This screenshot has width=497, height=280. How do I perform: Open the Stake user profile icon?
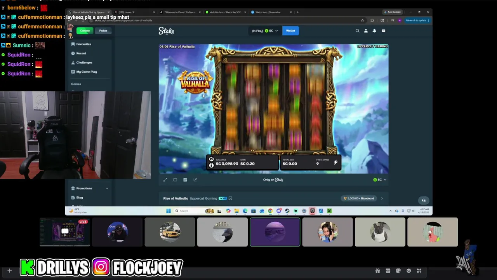tap(366, 31)
